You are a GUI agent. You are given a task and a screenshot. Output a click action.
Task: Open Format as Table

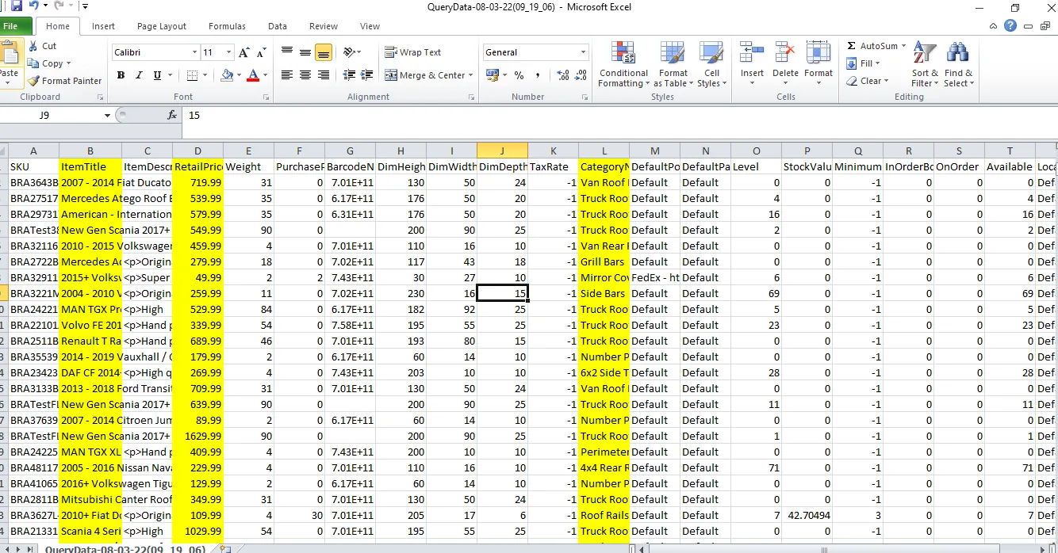coord(673,65)
